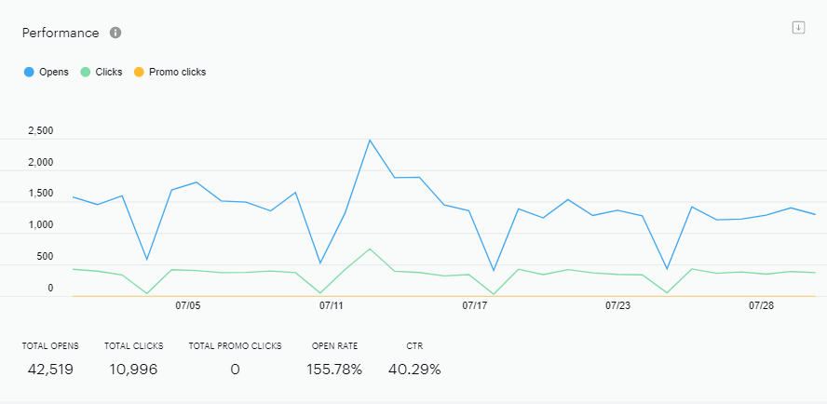Click the Total Promo Clicks value 0
The width and height of the screenshot is (827, 404).
point(236,370)
